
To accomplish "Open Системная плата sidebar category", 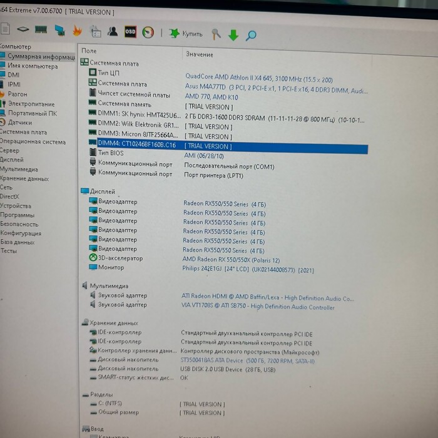I will [24, 132].
